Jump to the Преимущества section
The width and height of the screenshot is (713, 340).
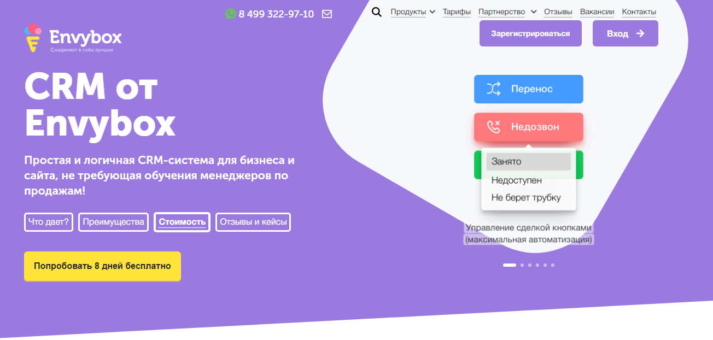click(114, 222)
